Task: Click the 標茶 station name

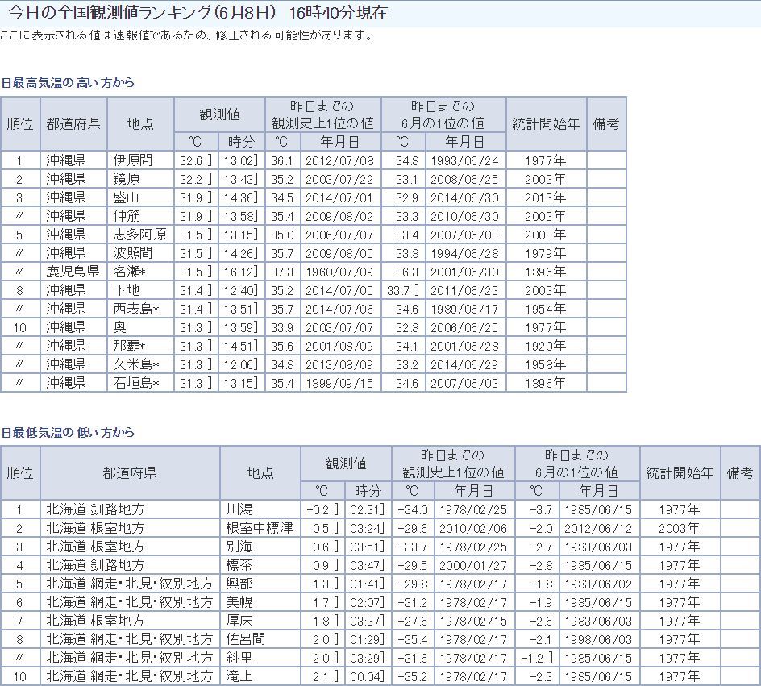Action: point(240,565)
